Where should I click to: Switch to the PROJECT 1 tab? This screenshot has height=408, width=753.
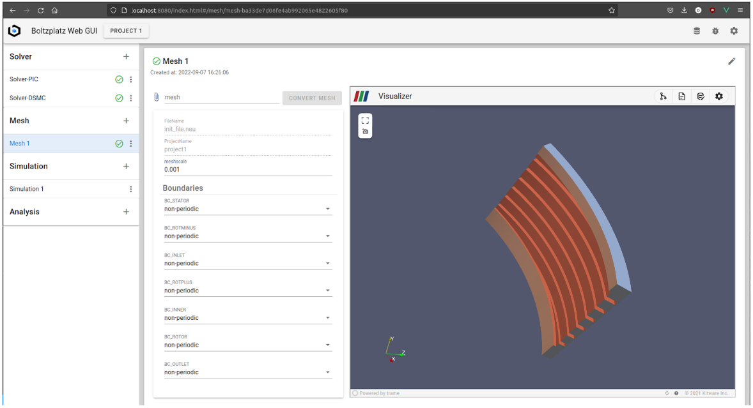pyautogui.click(x=126, y=30)
